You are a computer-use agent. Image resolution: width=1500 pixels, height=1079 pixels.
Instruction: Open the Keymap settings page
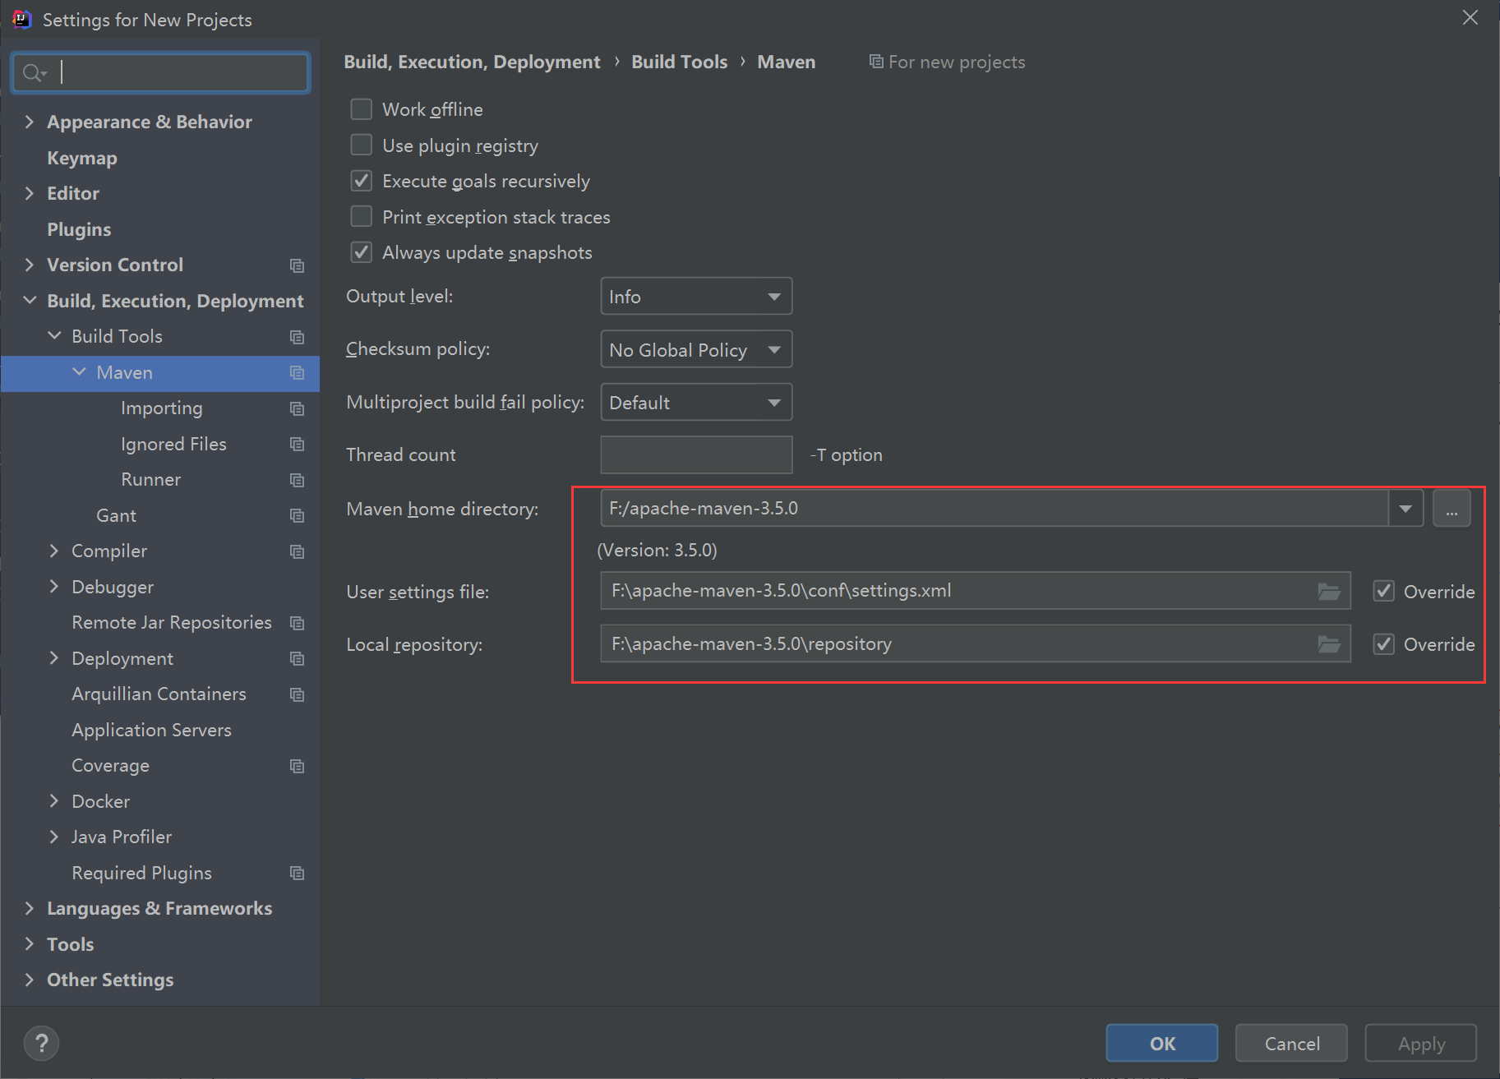point(82,158)
